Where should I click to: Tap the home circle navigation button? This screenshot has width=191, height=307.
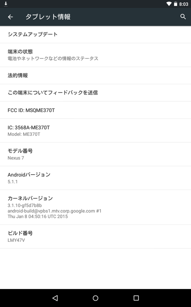click(95, 298)
